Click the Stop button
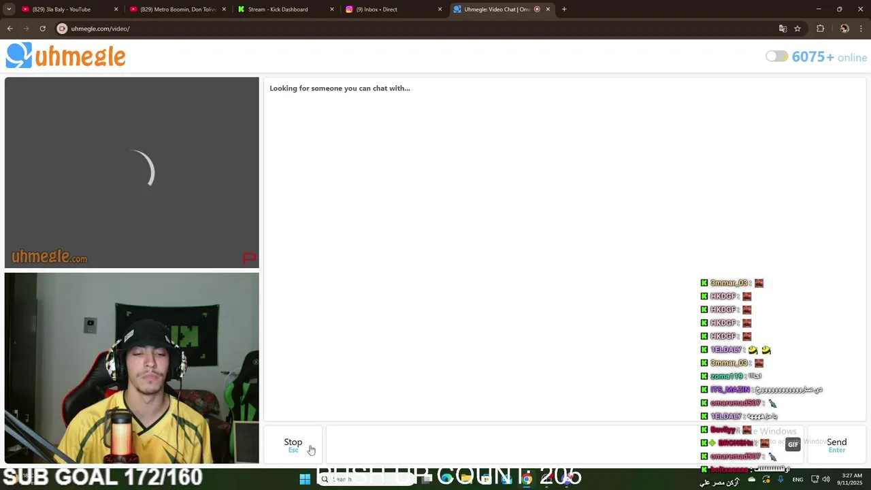Viewport: 871px width, 490px height. click(x=293, y=444)
